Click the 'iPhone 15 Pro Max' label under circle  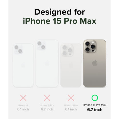pyautogui.click(x=95, y=105)
